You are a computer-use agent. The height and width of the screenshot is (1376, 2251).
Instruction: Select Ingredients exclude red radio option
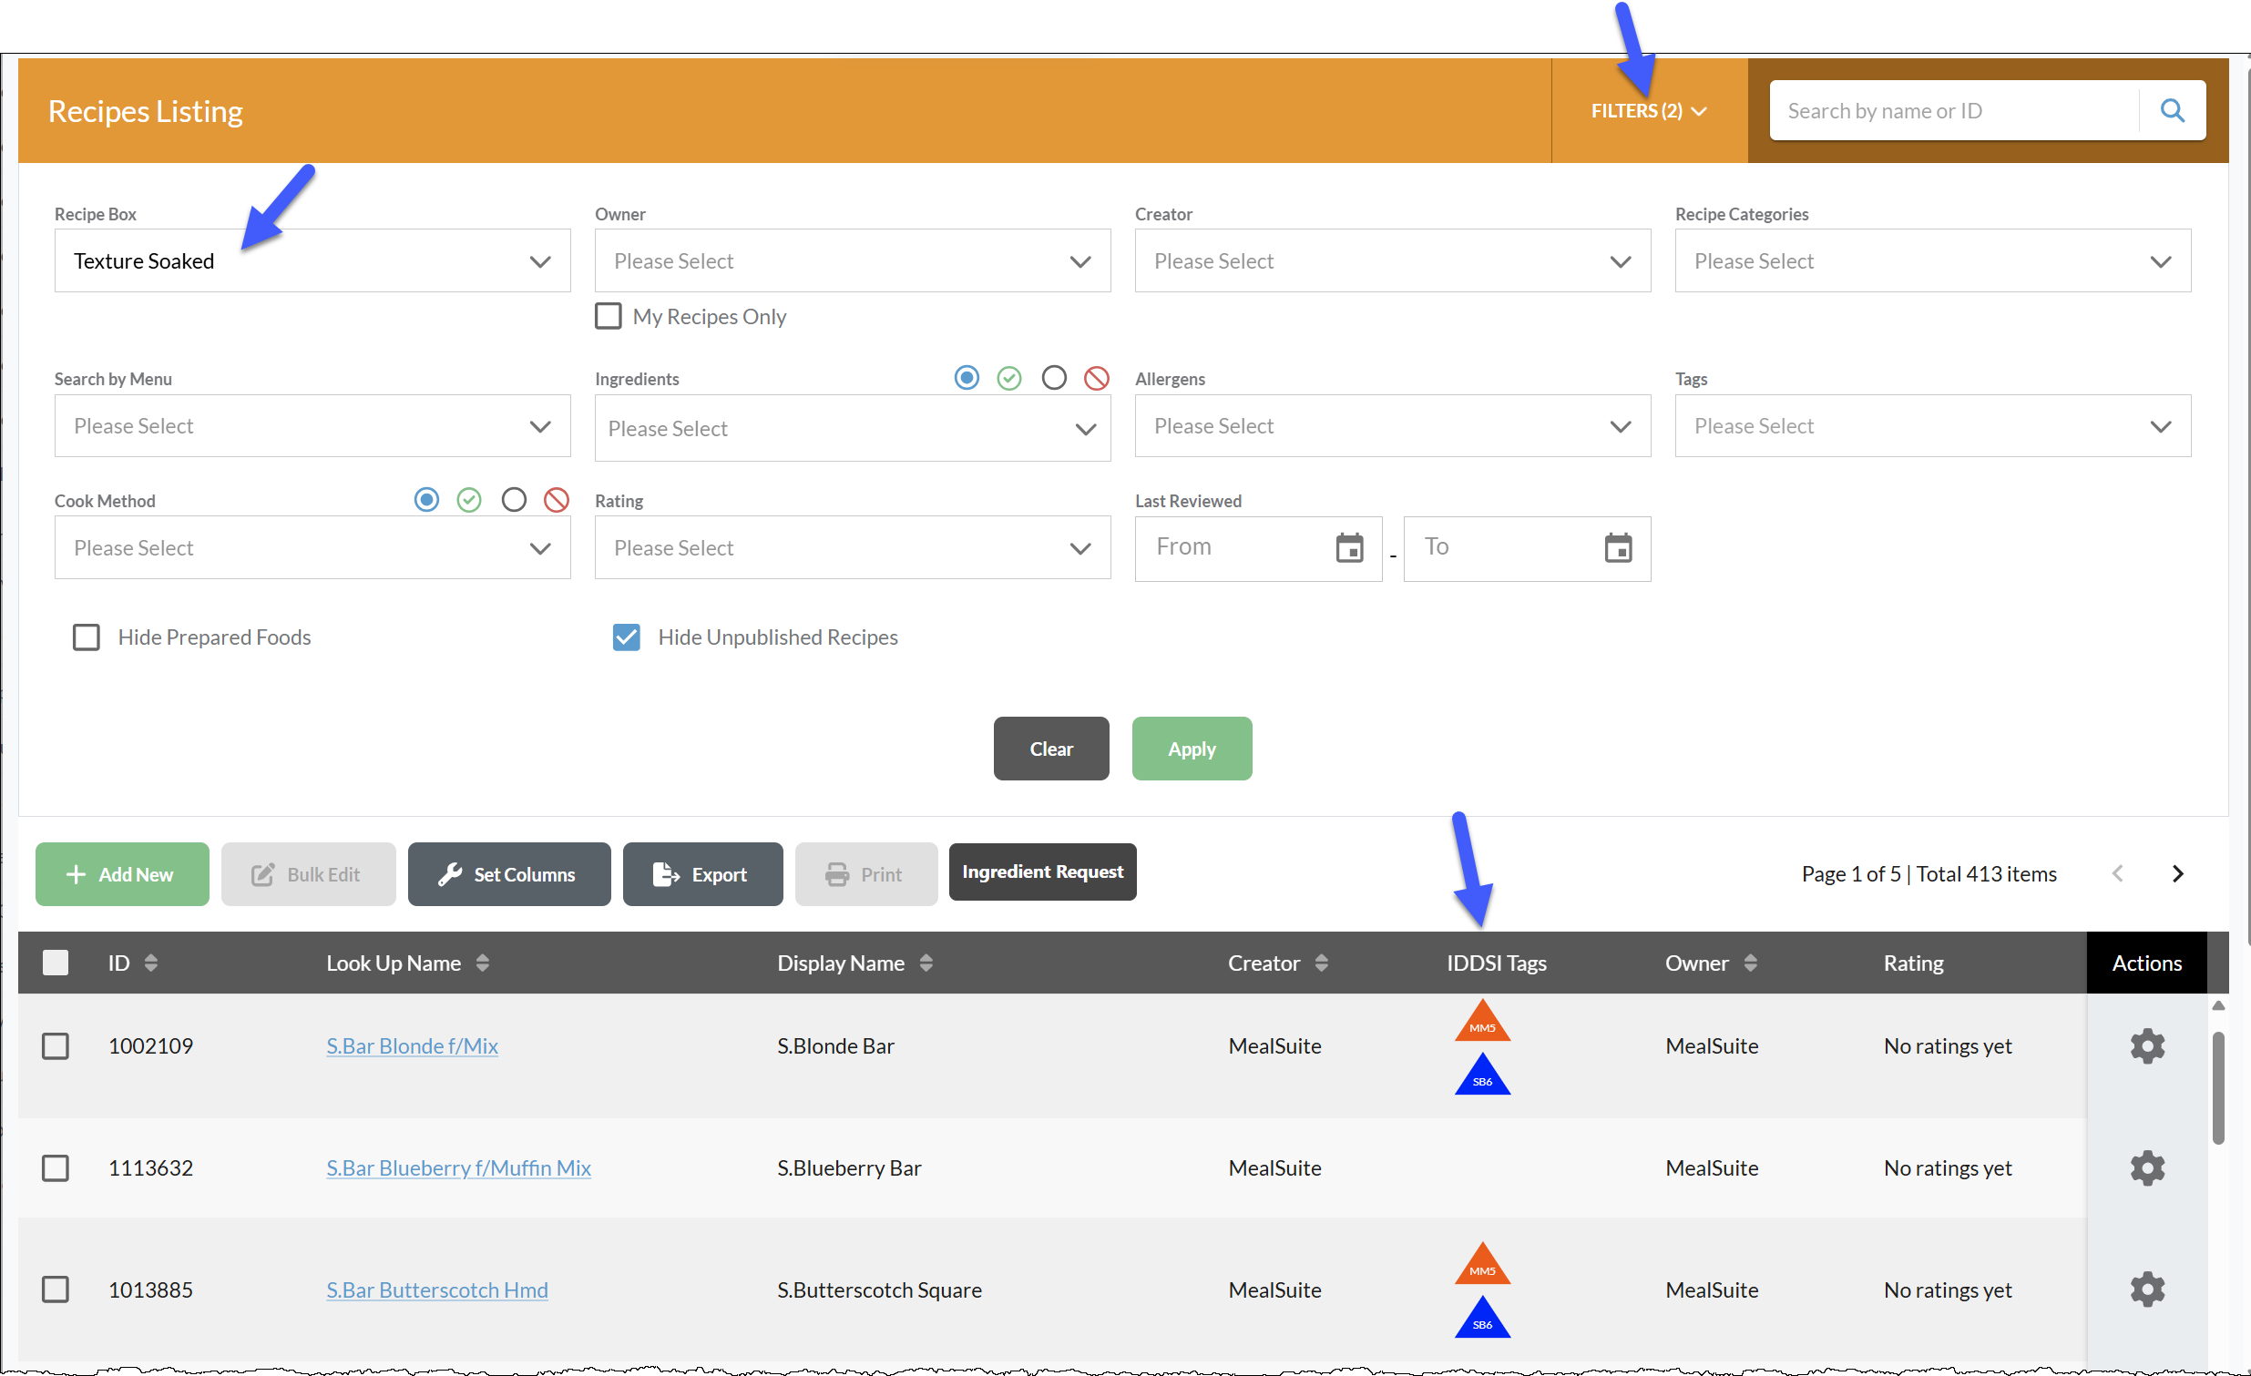pos(1096,378)
